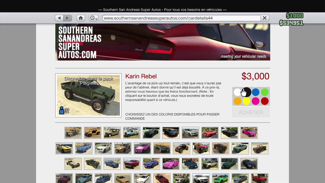This screenshot has height=183, width=325.
Task: Open the beige open-top jeep thumbnail, first row
Action: (x=112, y=133)
